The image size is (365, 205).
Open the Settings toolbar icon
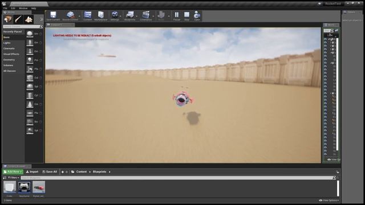click(115, 15)
